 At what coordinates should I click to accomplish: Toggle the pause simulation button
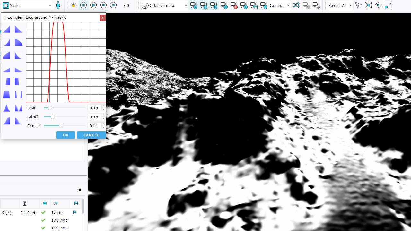[x=83, y=5]
